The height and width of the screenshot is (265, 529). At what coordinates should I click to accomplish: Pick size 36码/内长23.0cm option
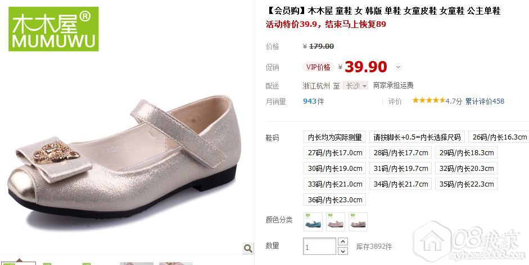point(334,199)
